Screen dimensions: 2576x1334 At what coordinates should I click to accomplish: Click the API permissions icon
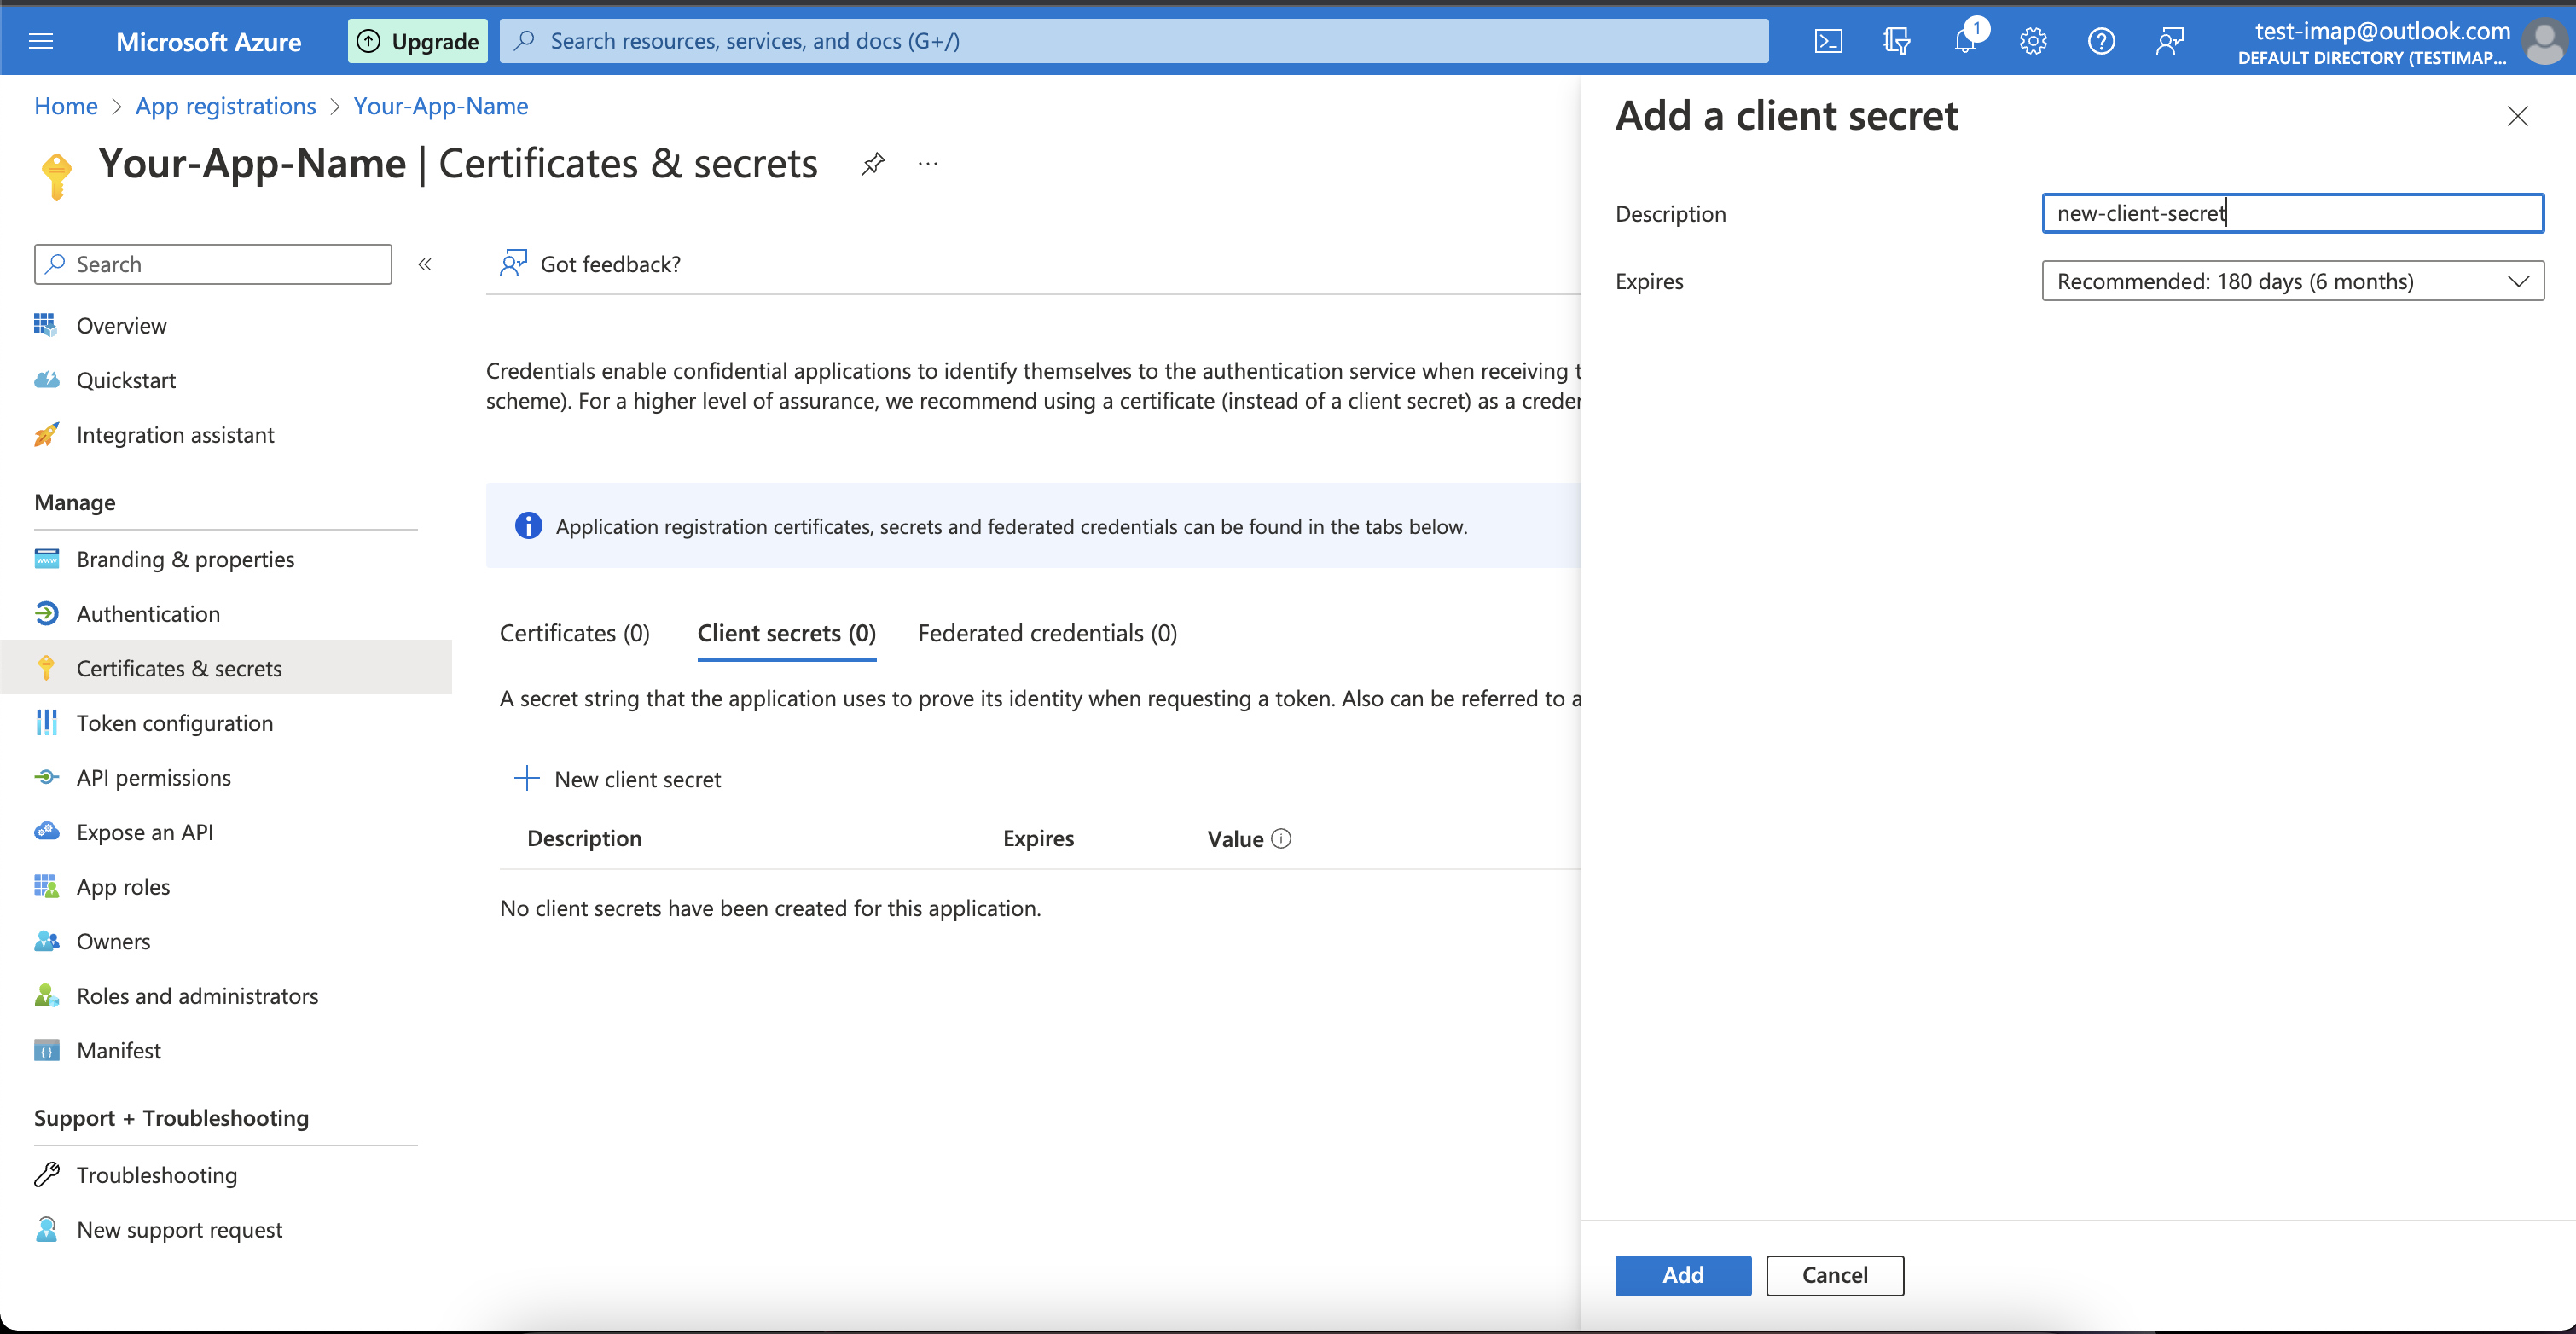pos(46,776)
